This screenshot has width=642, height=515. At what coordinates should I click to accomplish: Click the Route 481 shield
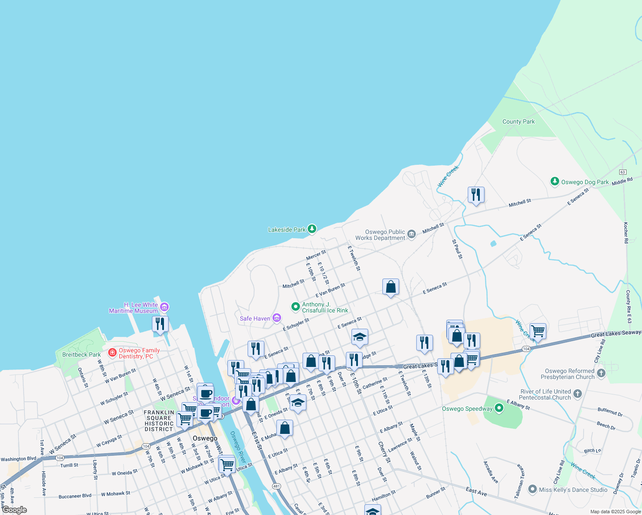(x=277, y=486)
